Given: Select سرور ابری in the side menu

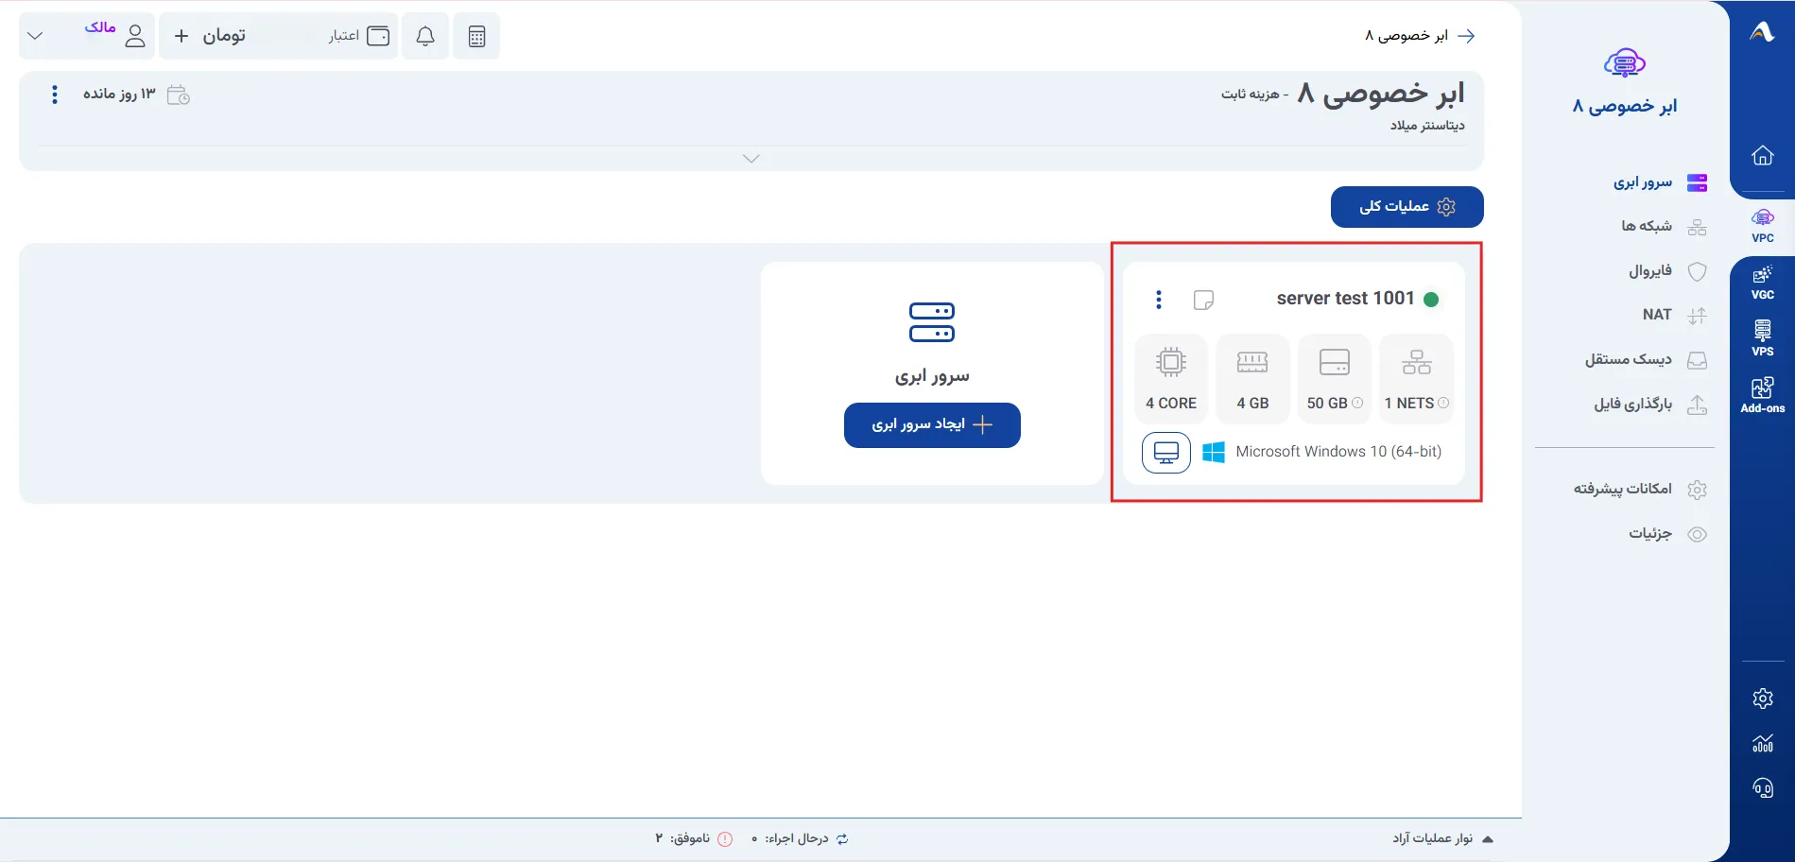Looking at the screenshot, I should tap(1659, 182).
